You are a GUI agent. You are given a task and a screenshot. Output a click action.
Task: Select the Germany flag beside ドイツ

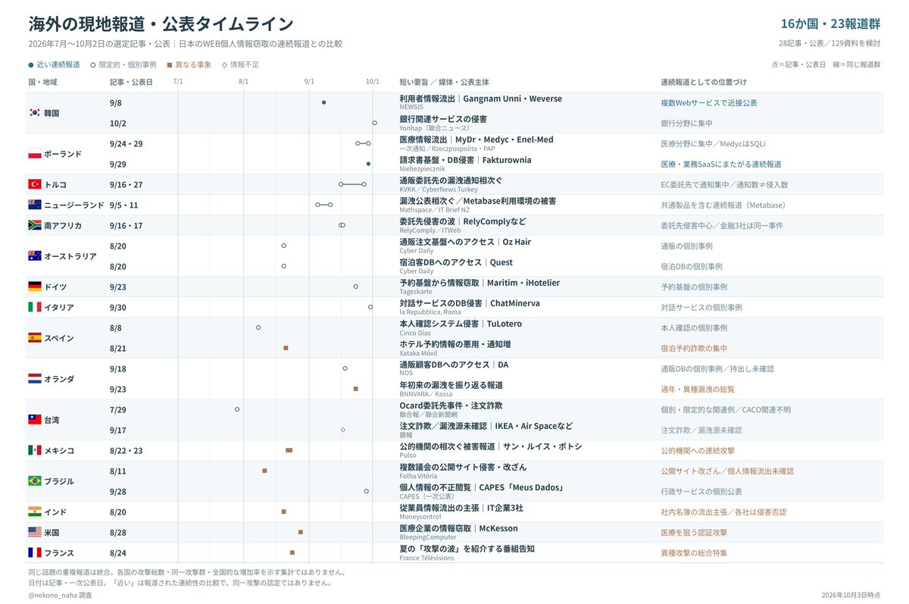click(x=34, y=286)
